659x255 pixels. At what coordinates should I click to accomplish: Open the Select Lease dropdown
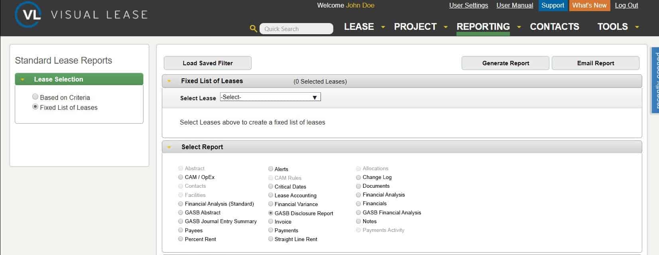(x=270, y=97)
